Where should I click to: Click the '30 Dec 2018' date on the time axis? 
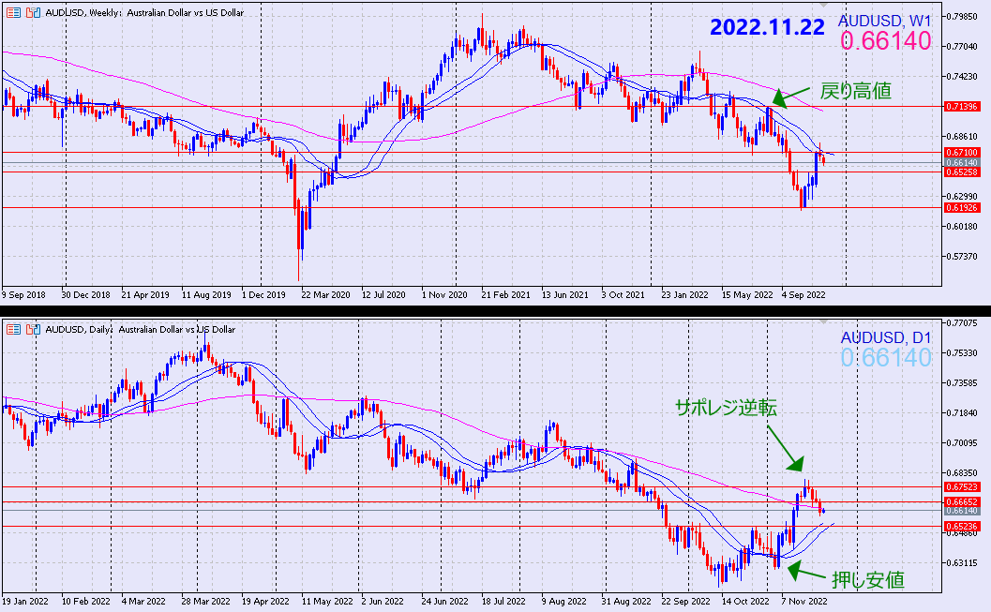coord(86,295)
